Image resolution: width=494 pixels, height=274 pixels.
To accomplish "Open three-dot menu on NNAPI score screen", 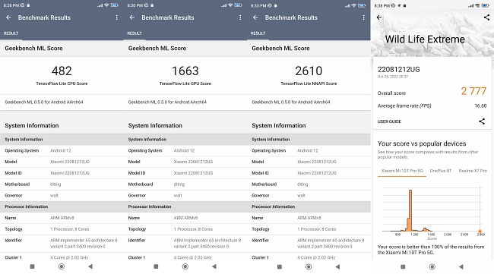I will (x=364, y=17).
